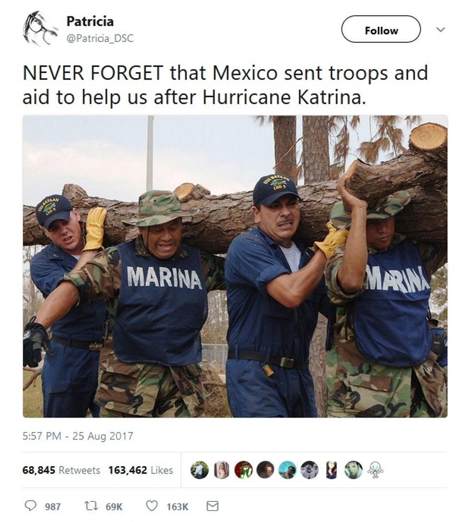The height and width of the screenshot is (522, 470).
Task: Open the attached log-carrying photo
Action: (x=235, y=267)
